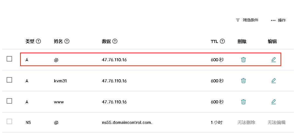Open the 筛选条件 filter options
Screen dimensions: 295x134
(x=247, y=20)
